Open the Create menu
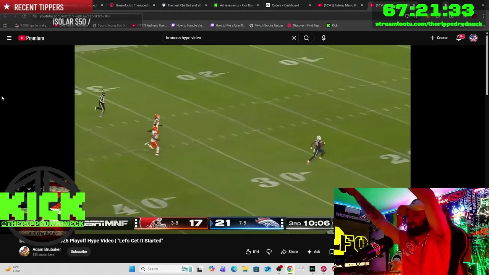The width and height of the screenshot is (489, 275). 439,38
